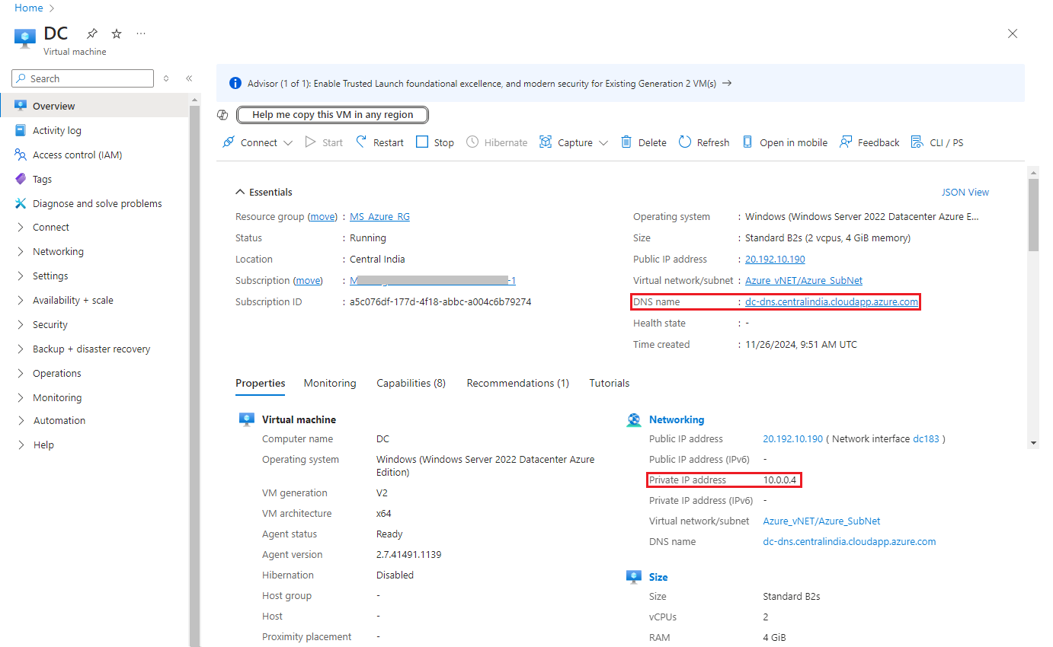Click the Start toolbar button
The width and height of the screenshot is (1053, 647).
pyautogui.click(x=324, y=142)
